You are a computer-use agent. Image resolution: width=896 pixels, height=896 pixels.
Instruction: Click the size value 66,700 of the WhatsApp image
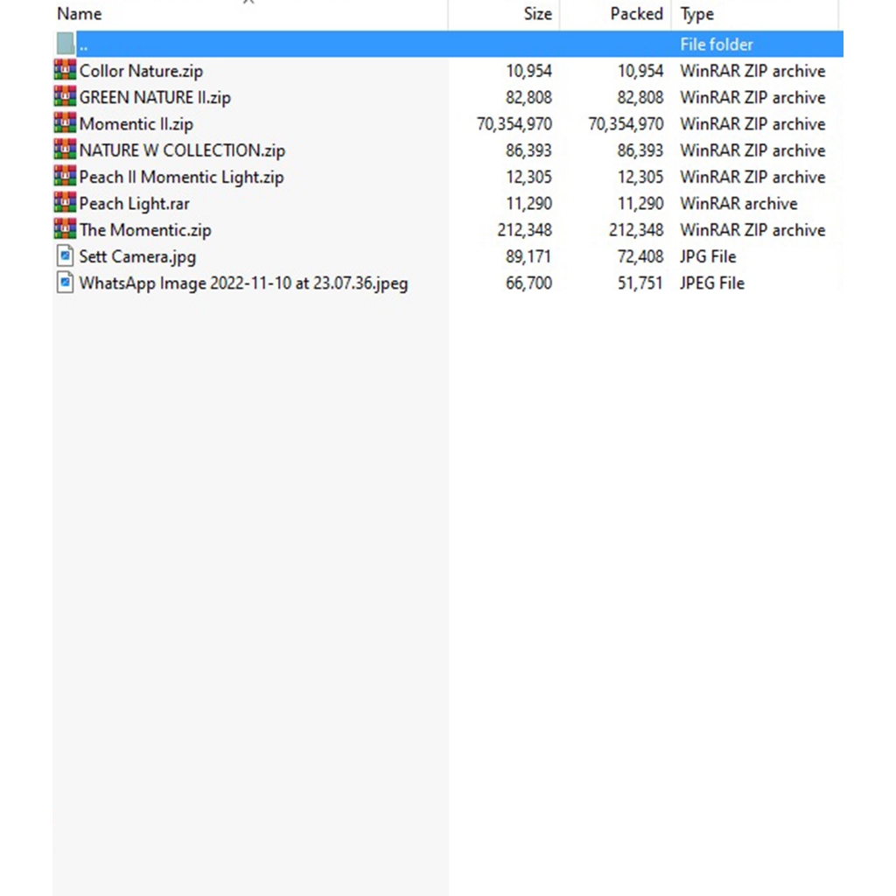[x=528, y=283]
